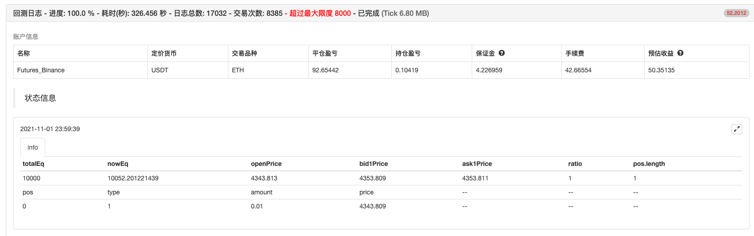Viewport: 754px width, 236px height.
Task: Click the 手续费 value 42.66554
Action: click(x=578, y=70)
